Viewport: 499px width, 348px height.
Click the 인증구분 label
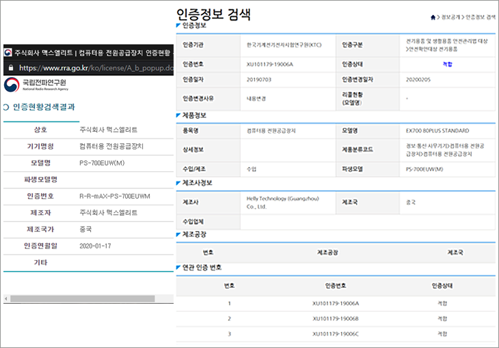click(352, 45)
